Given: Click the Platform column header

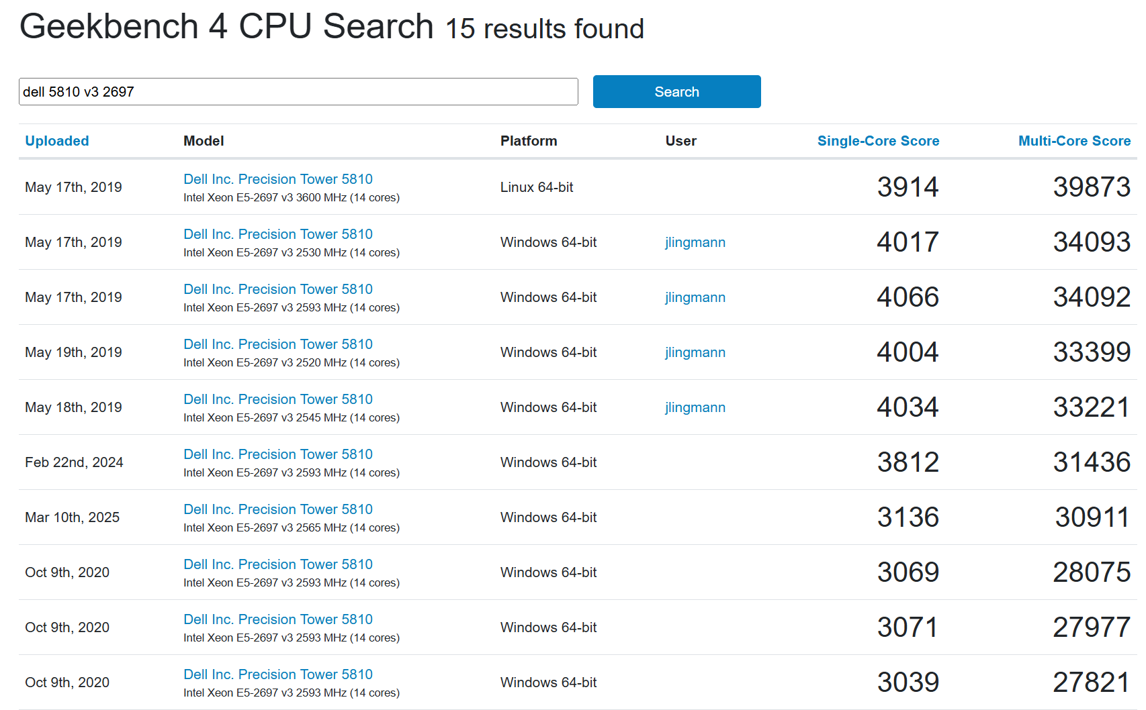Looking at the screenshot, I should 529,141.
